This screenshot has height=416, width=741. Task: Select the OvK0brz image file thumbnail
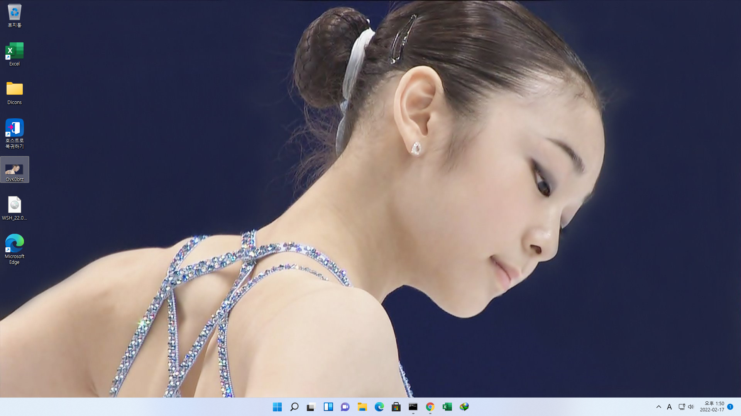click(14, 170)
